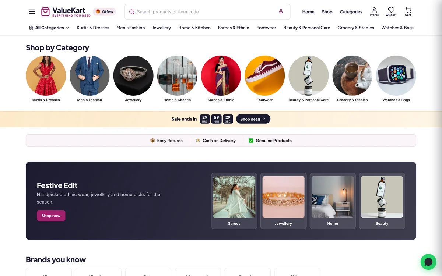Focus the product search field

(207, 12)
